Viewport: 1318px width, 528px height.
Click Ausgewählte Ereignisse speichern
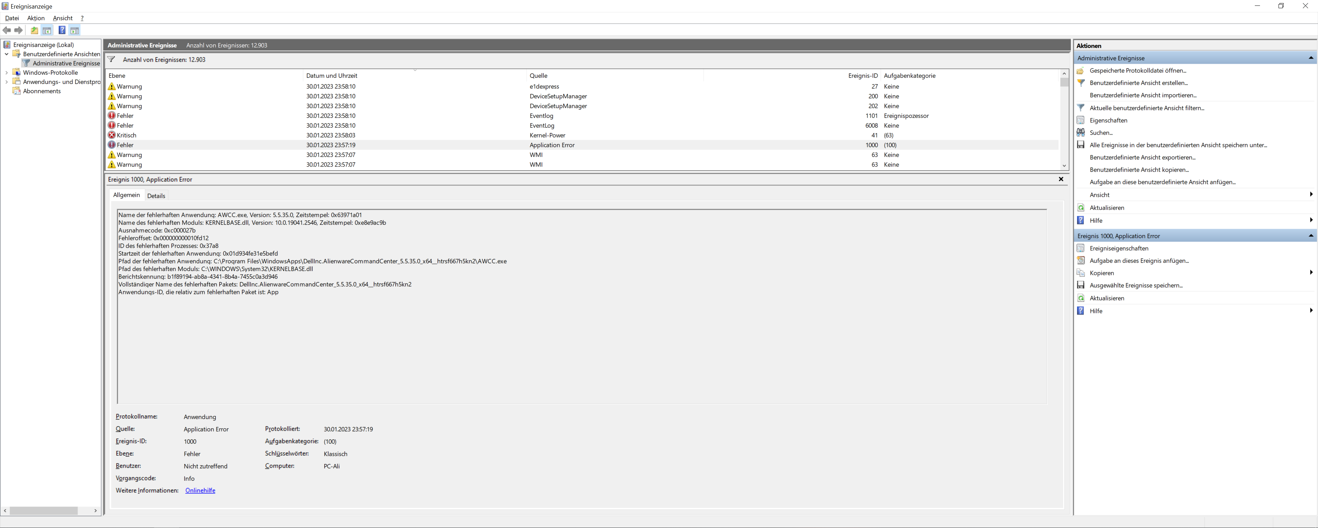pos(1136,285)
